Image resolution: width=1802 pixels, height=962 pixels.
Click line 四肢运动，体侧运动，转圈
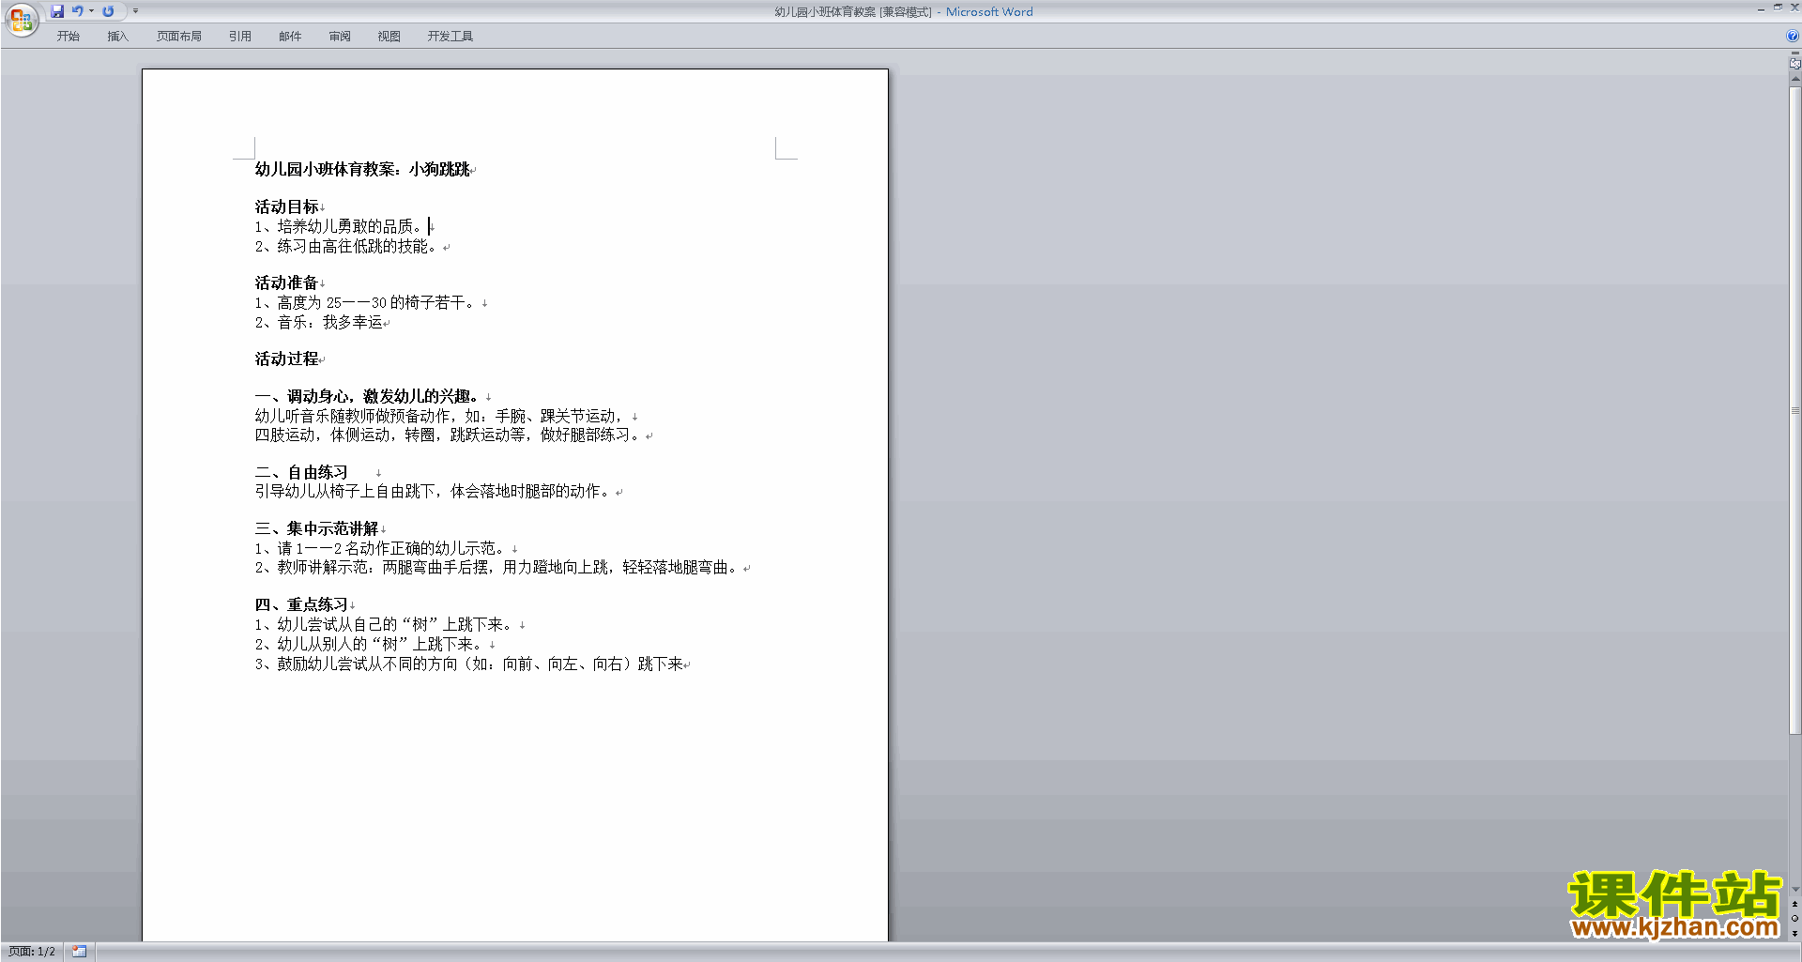click(x=449, y=435)
